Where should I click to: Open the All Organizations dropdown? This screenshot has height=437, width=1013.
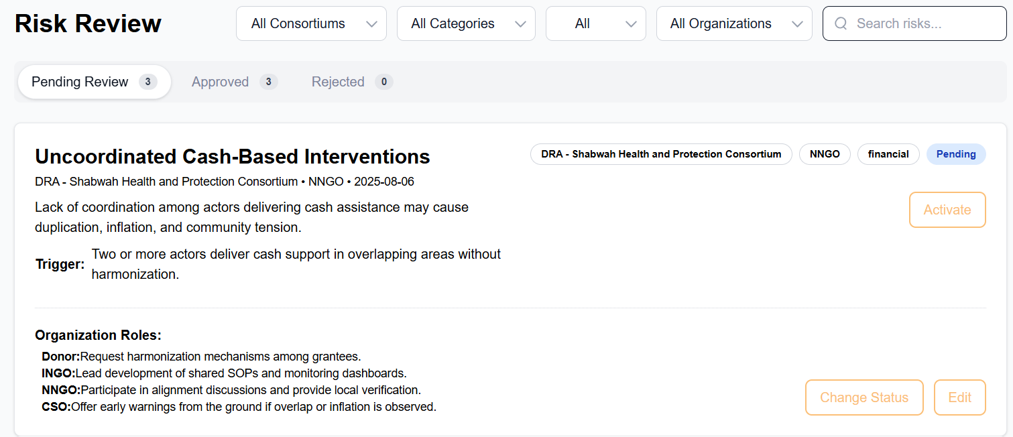click(734, 23)
